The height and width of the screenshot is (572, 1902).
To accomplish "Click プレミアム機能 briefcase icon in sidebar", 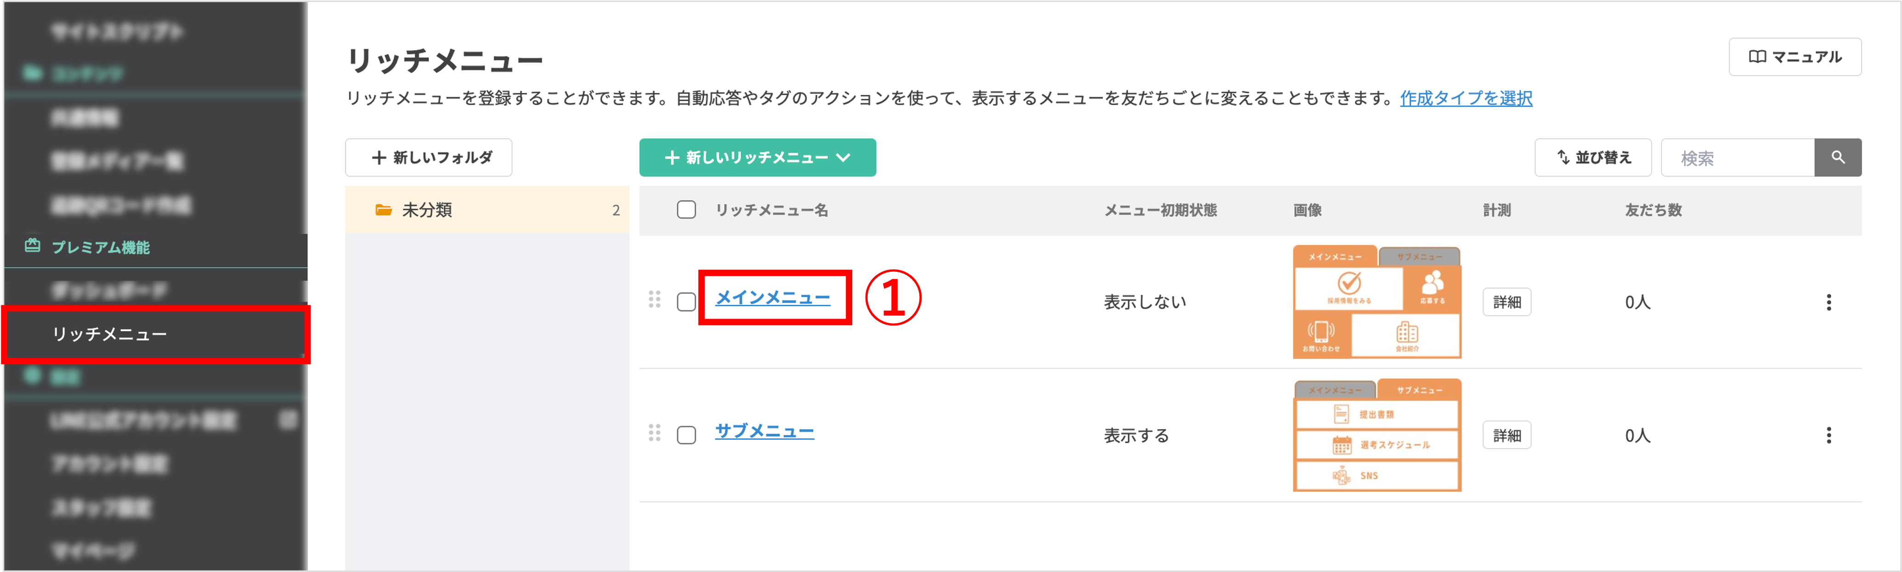I will [x=33, y=246].
